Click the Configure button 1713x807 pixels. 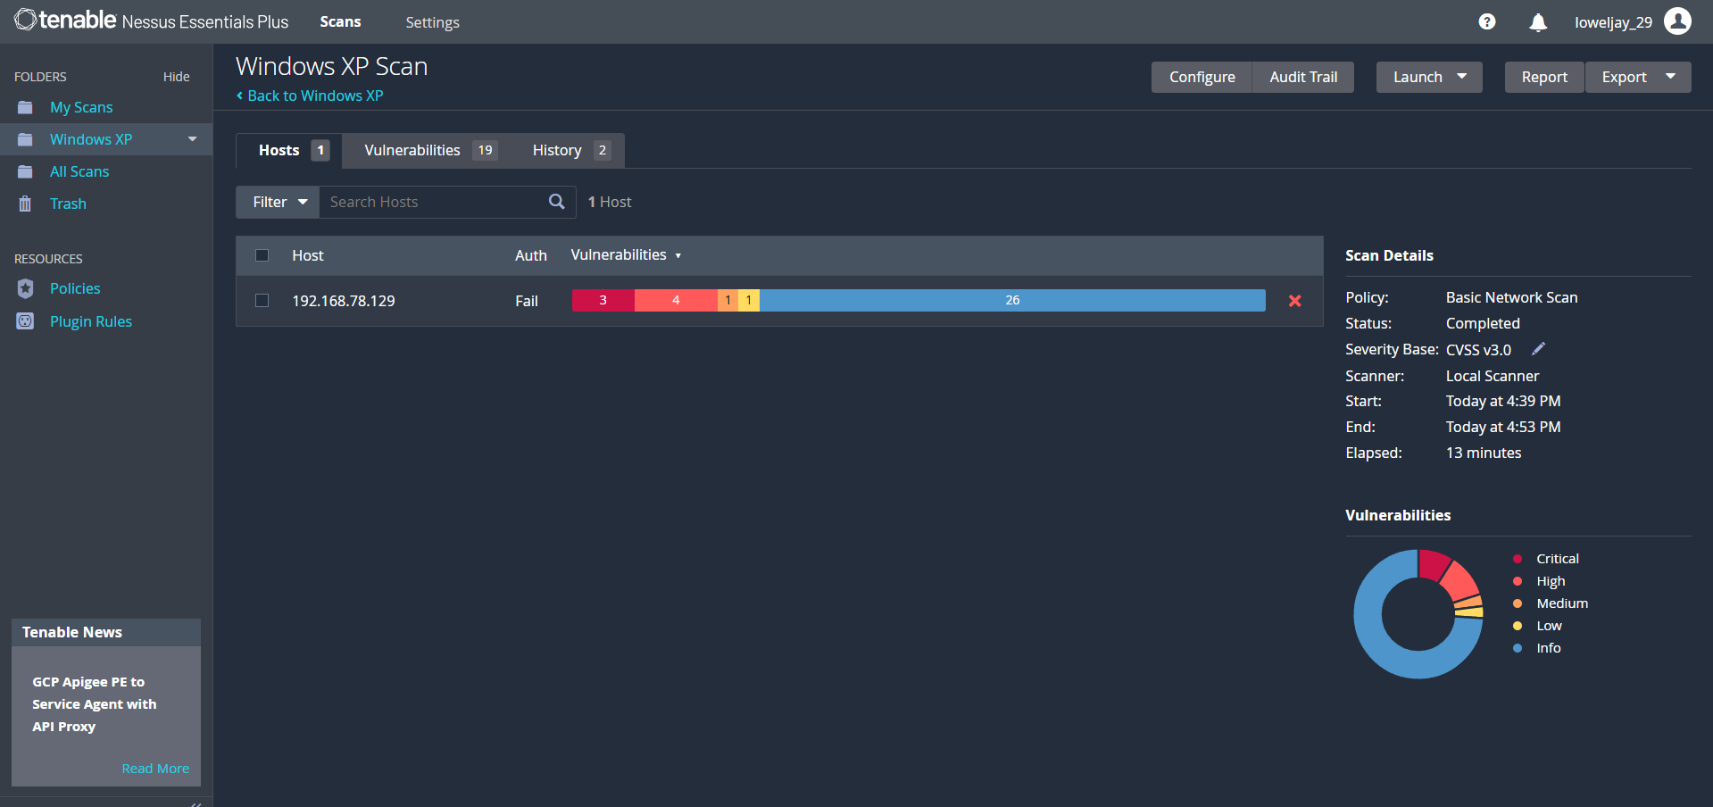1202,77
